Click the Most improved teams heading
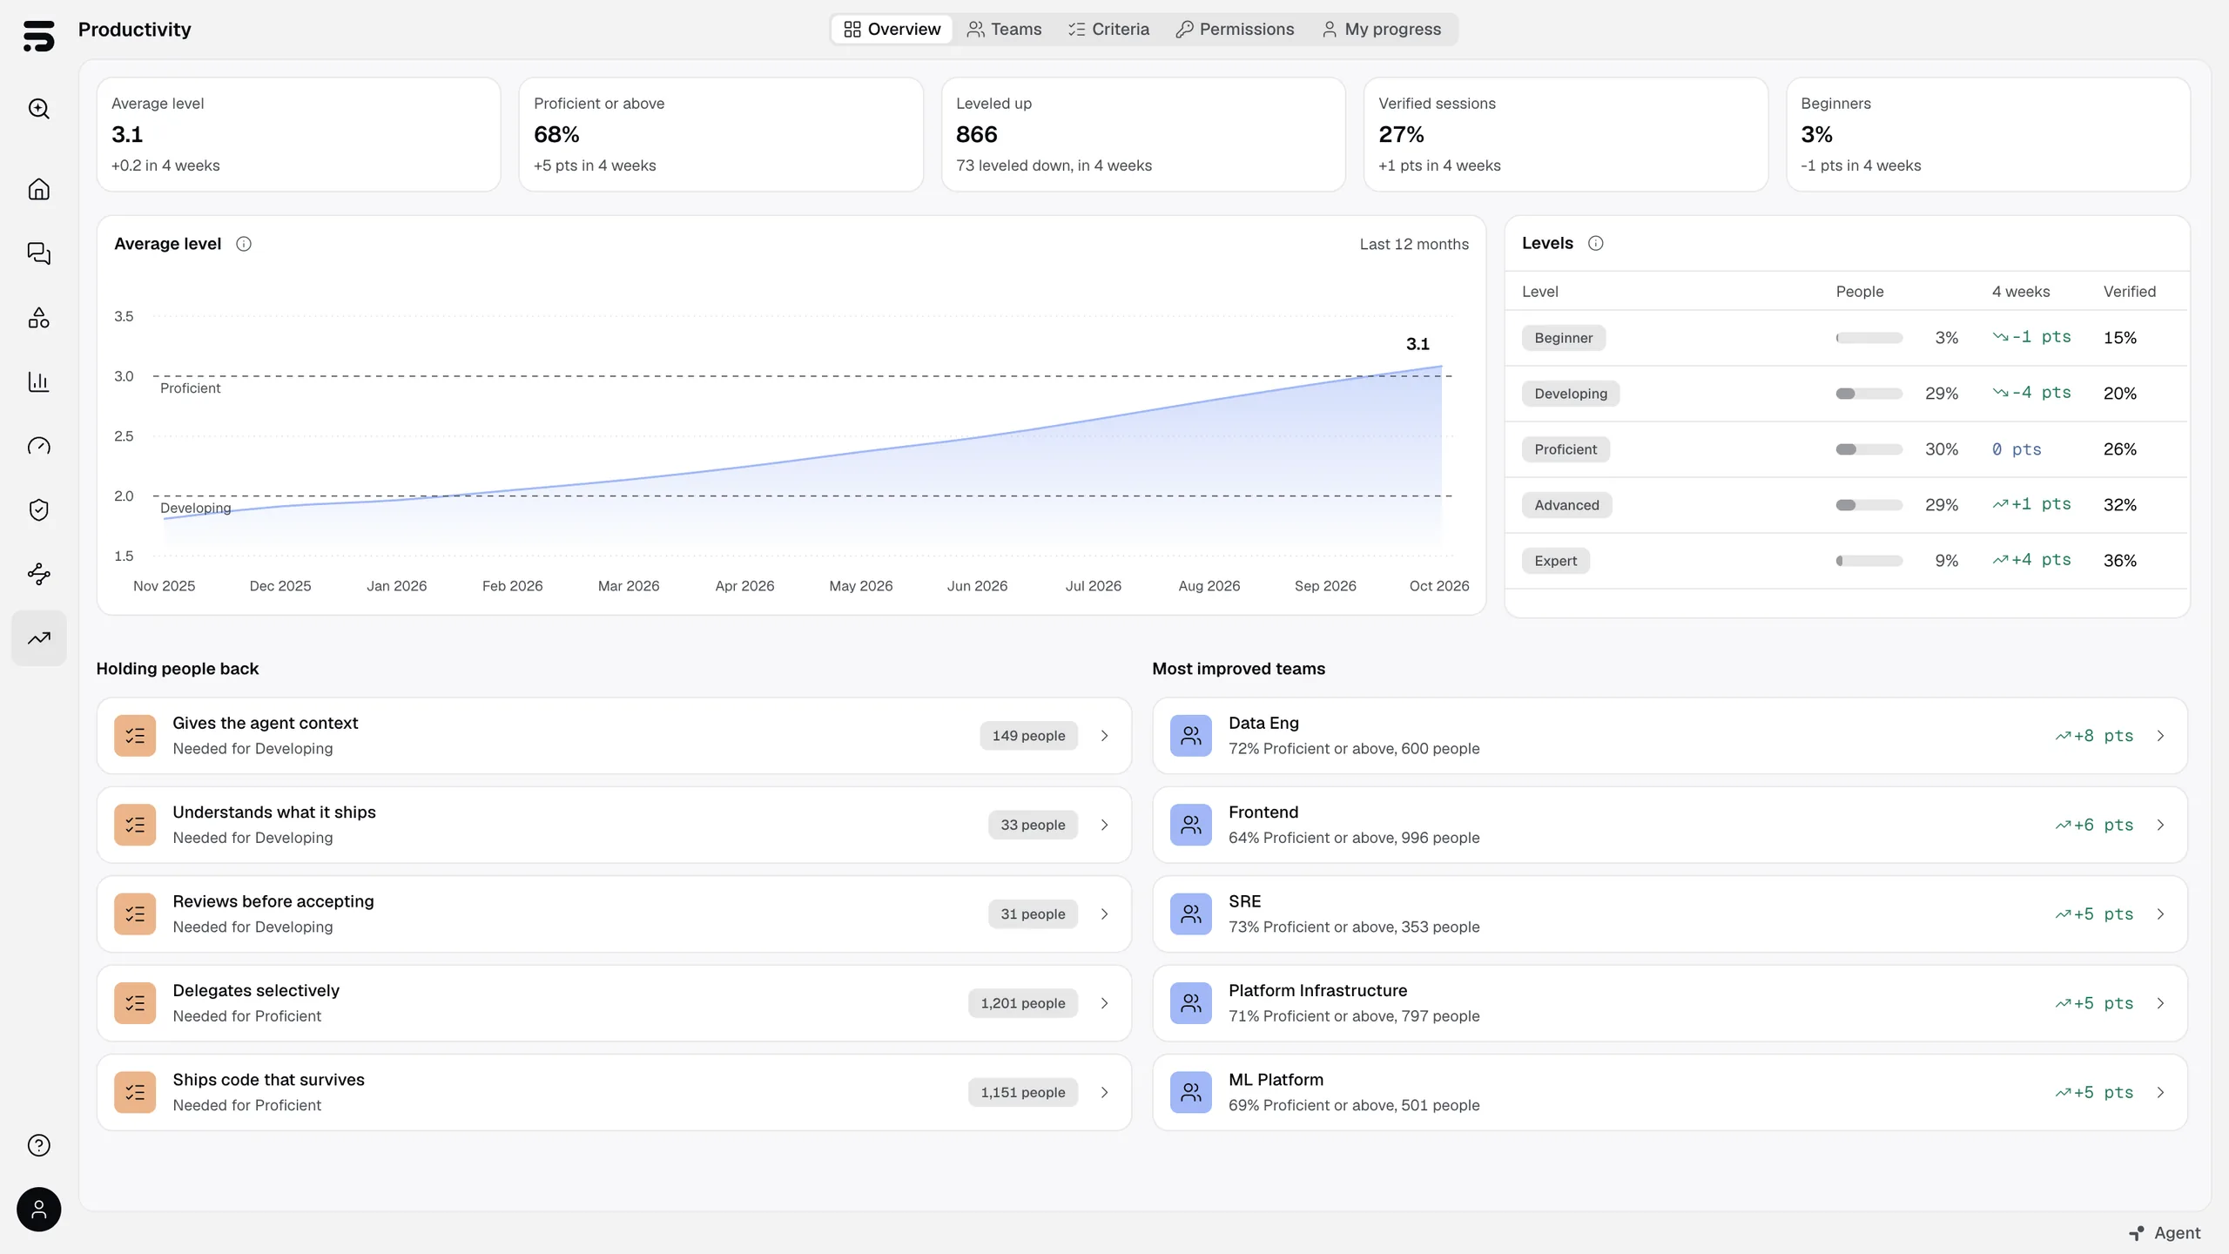This screenshot has height=1254, width=2229. 1238,669
